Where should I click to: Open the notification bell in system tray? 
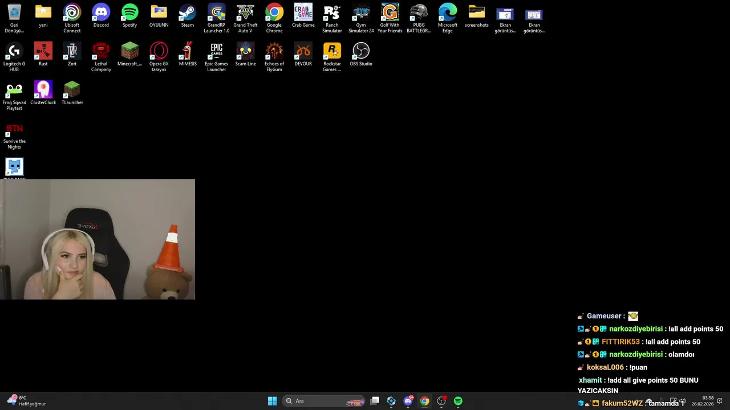click(720, 401)
